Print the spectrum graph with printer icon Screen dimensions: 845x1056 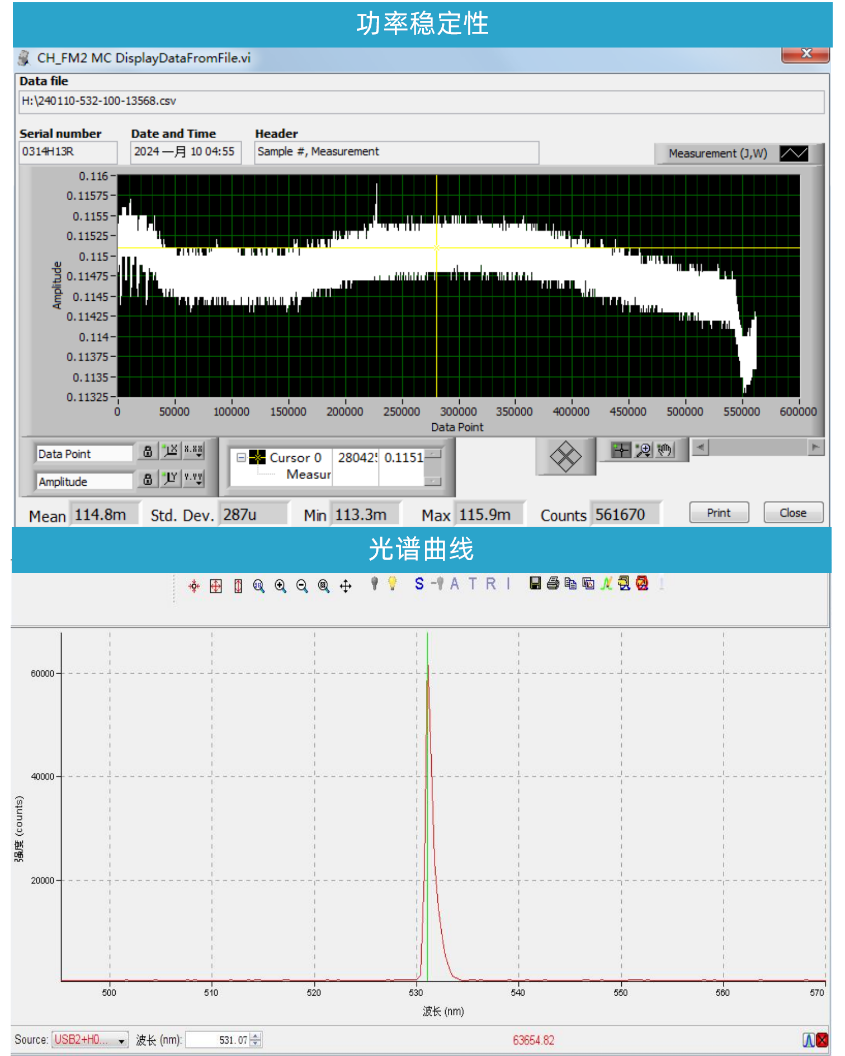pos(553,583)
